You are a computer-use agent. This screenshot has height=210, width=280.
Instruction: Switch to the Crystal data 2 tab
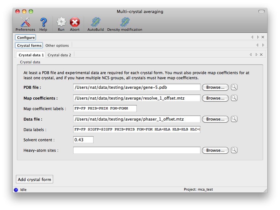tap(59, 55)
